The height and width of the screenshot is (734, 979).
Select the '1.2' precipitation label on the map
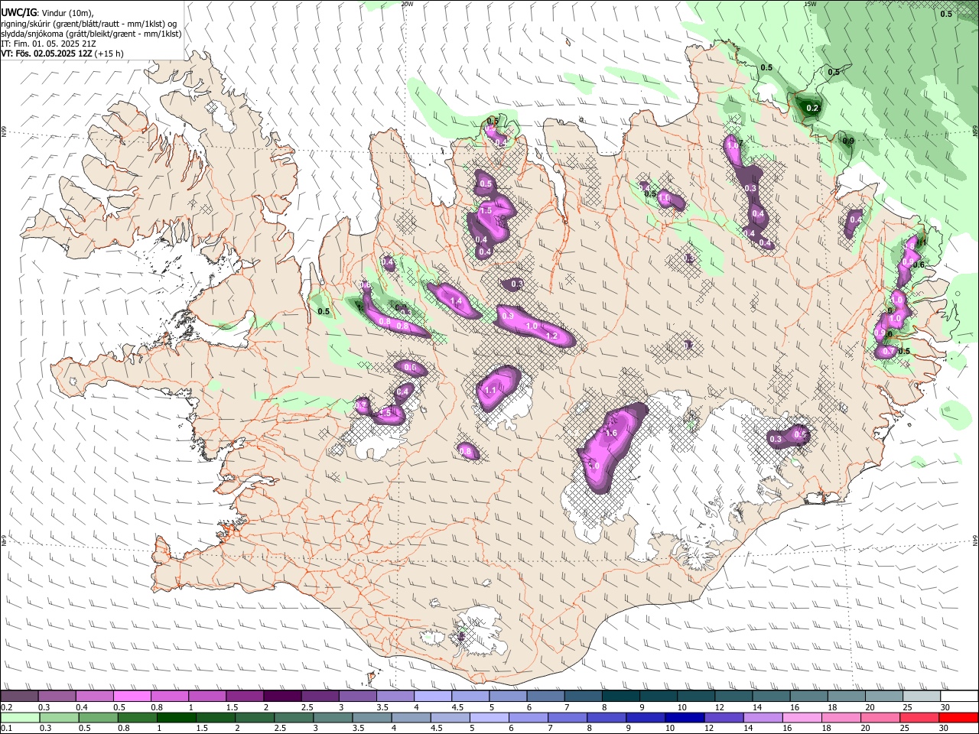coord(551,336)
